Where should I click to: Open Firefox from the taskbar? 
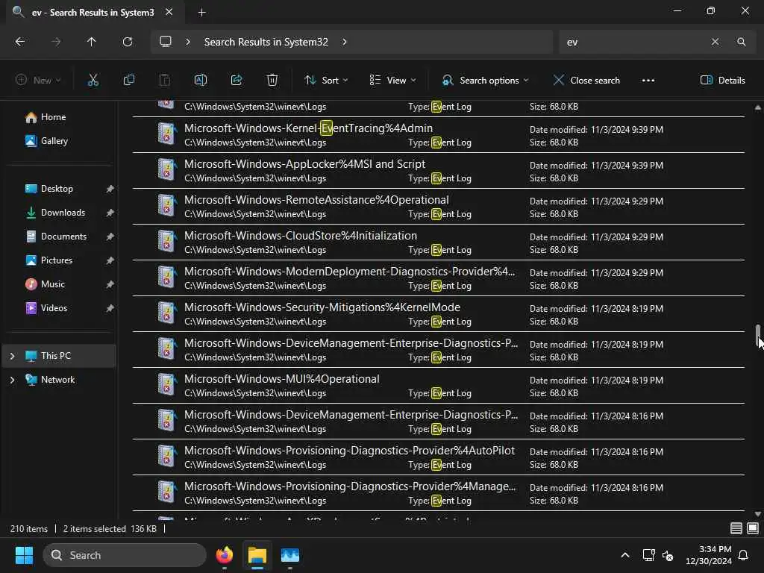[x=224, y=555]
